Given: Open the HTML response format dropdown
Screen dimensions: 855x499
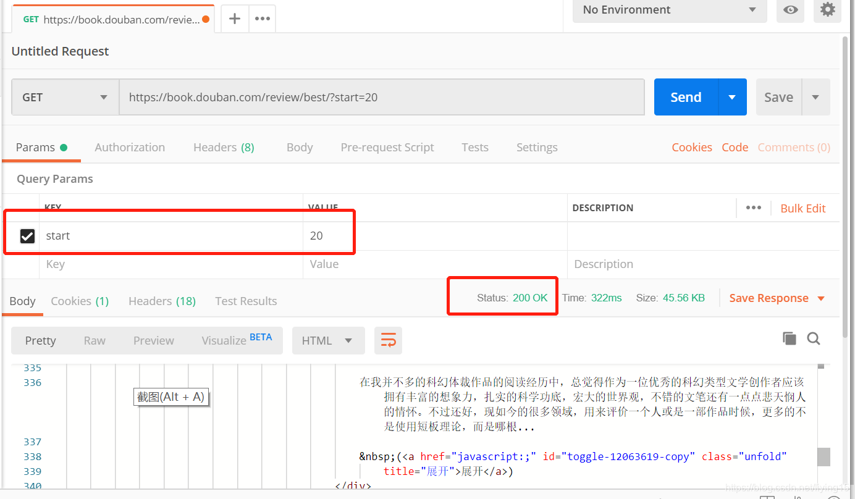Looking at the screenshot, I should [328, 340].
